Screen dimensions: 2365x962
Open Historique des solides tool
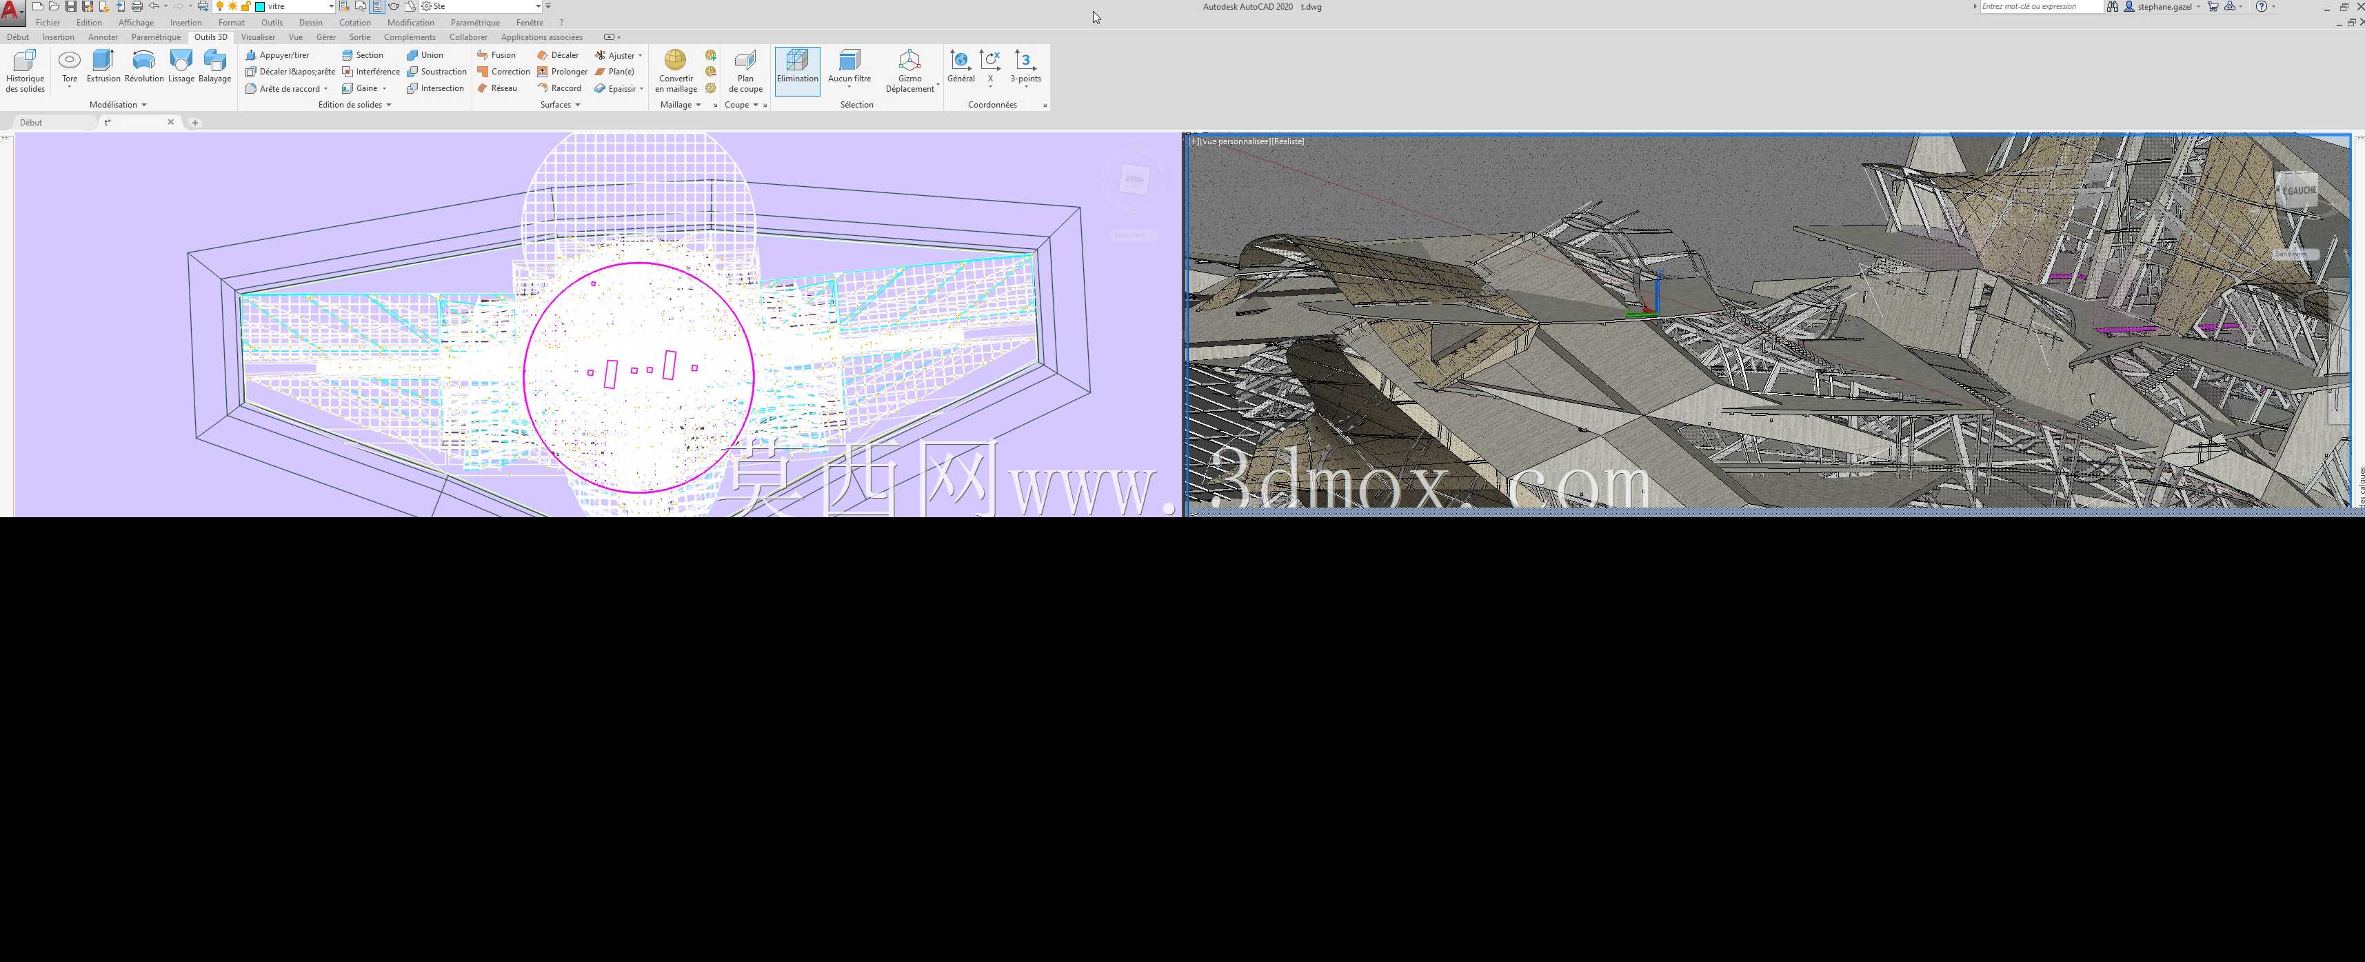tap(25, 70)
